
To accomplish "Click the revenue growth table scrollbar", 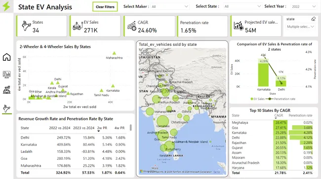I will pos(130,128).
